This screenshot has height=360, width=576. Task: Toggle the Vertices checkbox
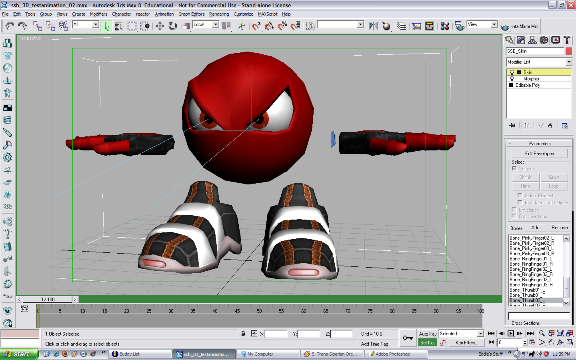(514, 168)
